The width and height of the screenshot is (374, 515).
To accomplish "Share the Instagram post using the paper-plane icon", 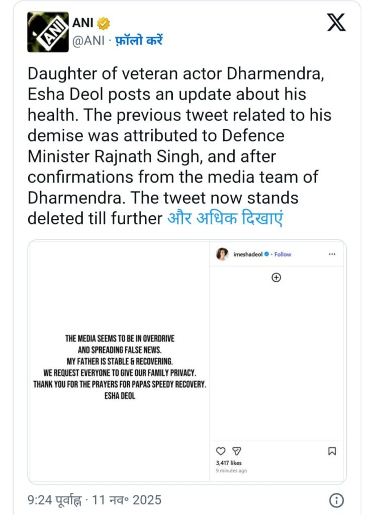I will point(238,451).
